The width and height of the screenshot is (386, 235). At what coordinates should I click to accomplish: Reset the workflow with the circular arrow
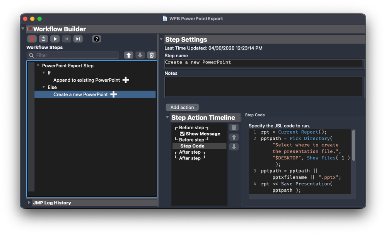(44, 39)
